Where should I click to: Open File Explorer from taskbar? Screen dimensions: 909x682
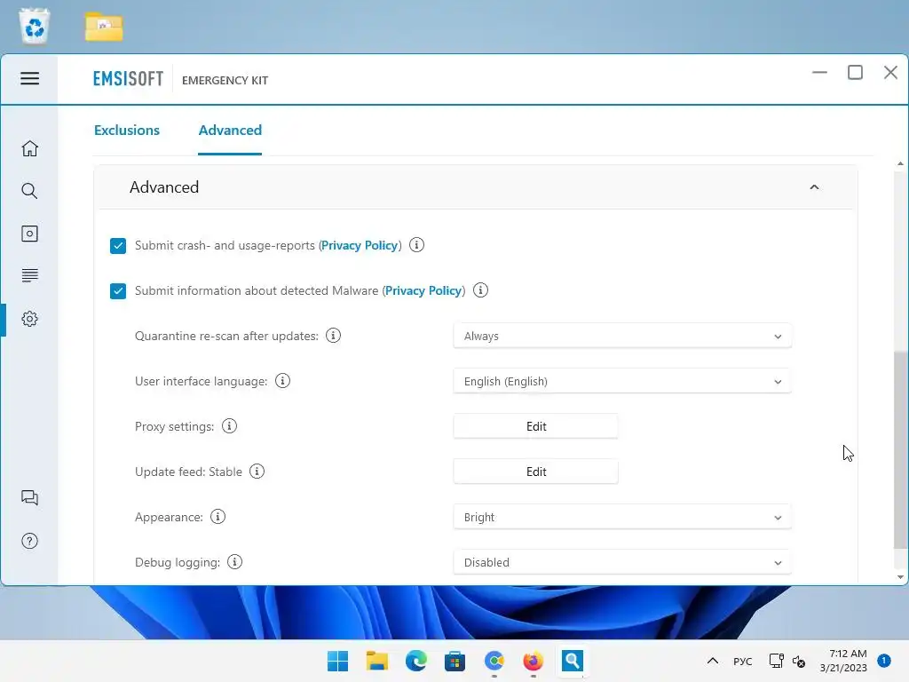pos(376,661)
